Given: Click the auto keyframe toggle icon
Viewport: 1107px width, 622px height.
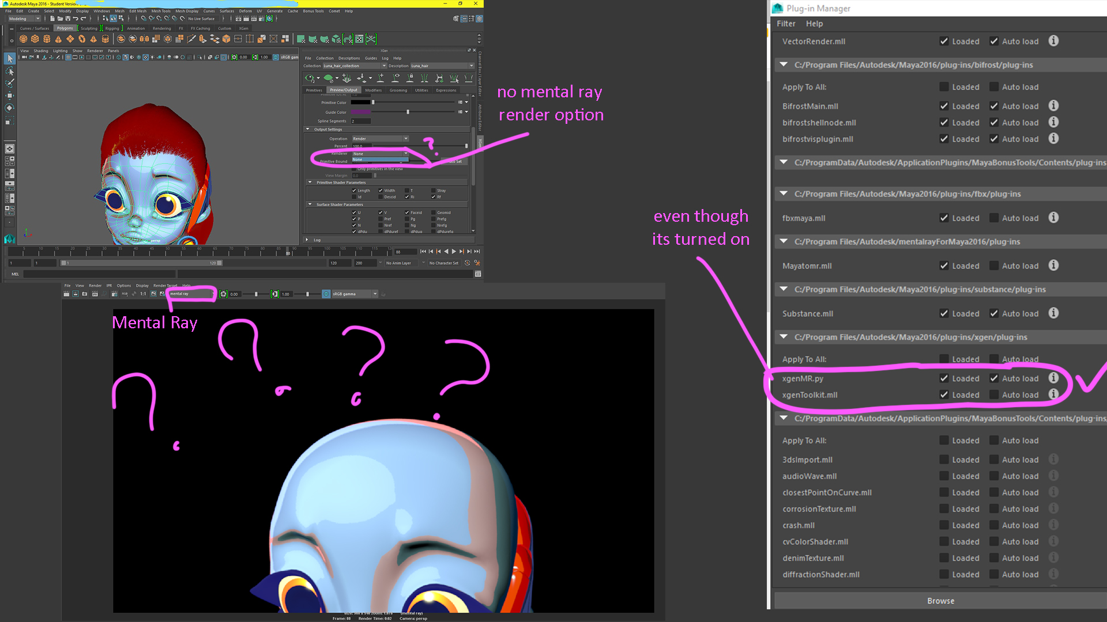Looking at the screenshot, I should 468,263.
